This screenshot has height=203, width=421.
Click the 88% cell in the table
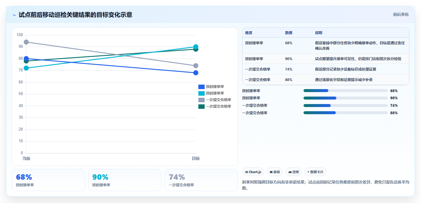pos(289,80)
